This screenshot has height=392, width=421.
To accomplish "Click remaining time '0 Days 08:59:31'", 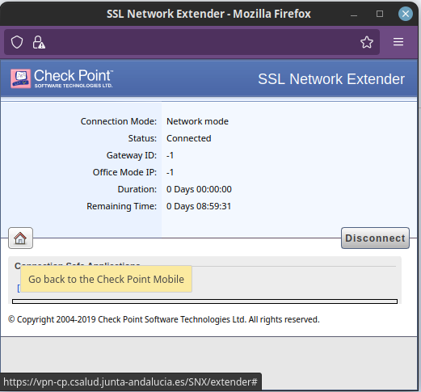I will 199,206.
